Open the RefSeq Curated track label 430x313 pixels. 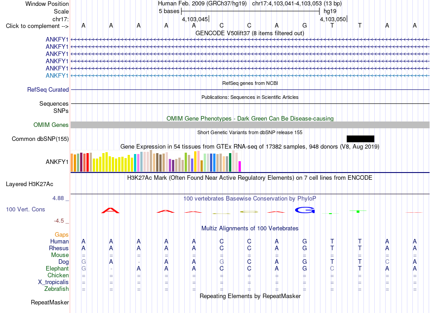pyautogui.click(x=48, y=89)
